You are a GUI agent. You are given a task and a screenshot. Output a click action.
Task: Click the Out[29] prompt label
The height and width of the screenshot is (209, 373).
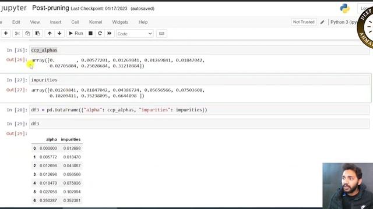[x=17, y=134]
